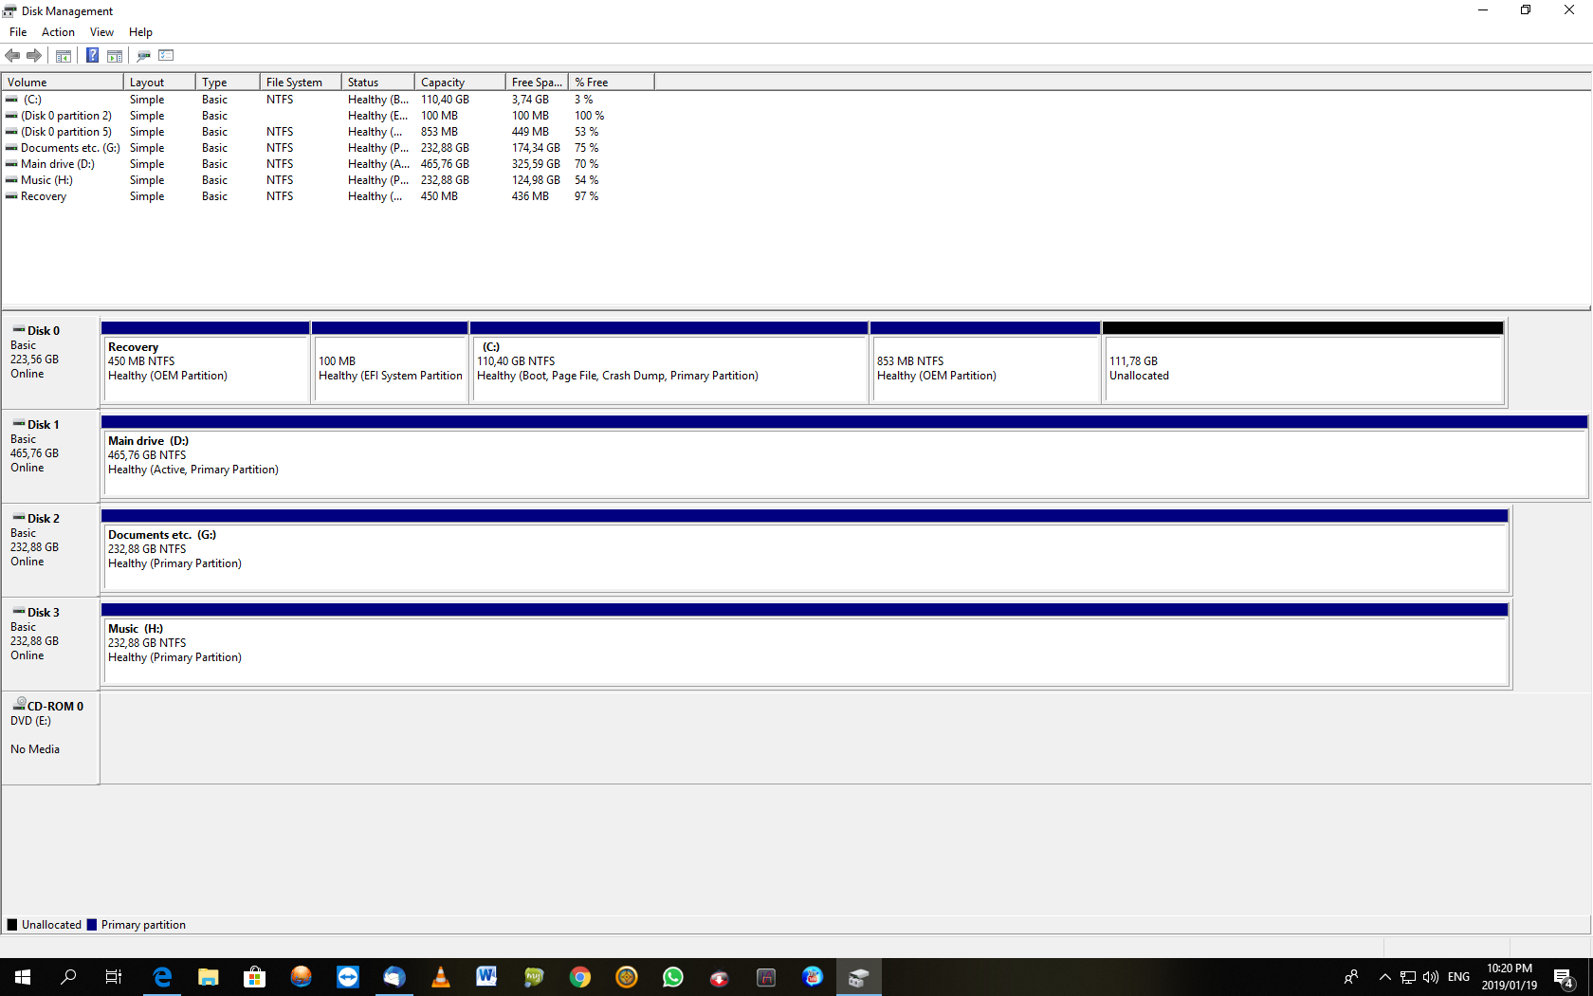
Task: Launch Microsoft Edge from the taskbar
Action: (162, 977)
